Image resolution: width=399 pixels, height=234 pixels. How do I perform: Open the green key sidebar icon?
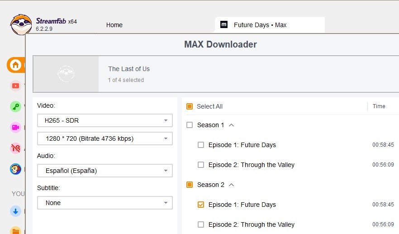(x=15, y=106)
